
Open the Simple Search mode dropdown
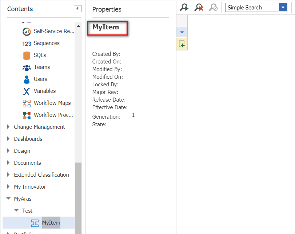click(283, 8)
